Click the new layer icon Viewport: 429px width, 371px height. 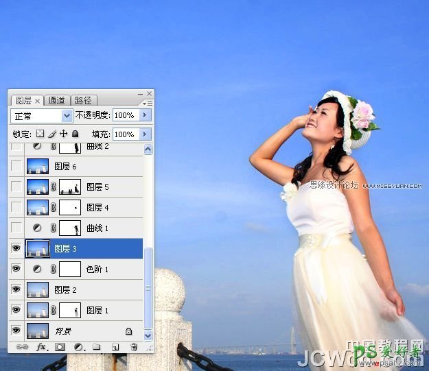coord(115,347)
